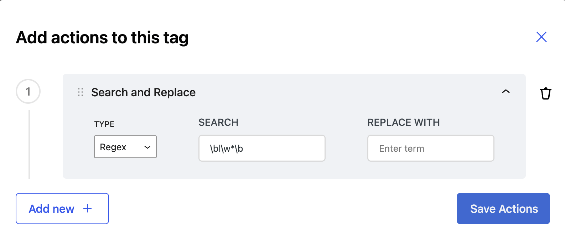Click the plus icon inside Add new

tap(87, 209)
